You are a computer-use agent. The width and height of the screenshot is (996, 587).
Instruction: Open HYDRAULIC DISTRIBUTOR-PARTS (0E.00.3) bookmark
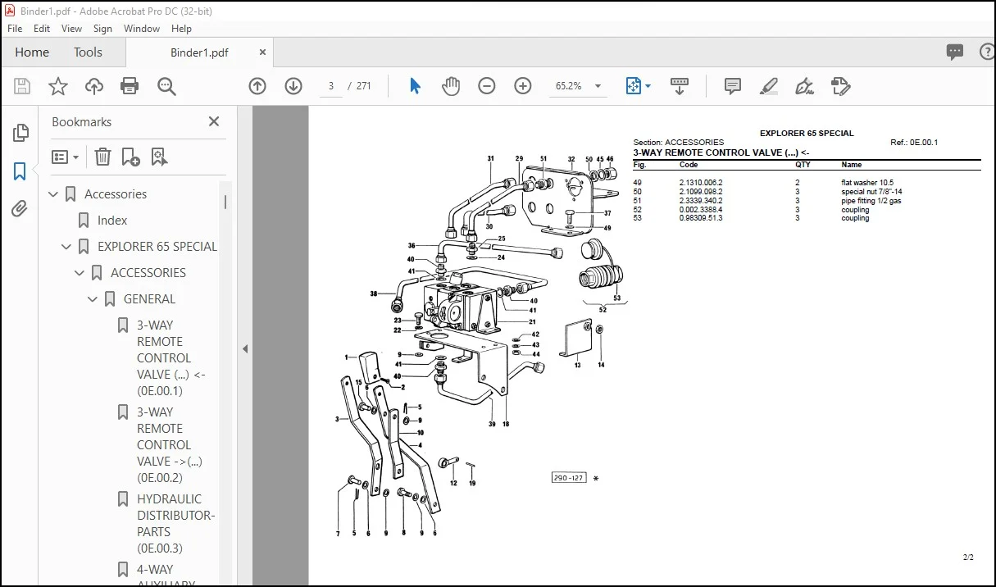pos(176,524)
